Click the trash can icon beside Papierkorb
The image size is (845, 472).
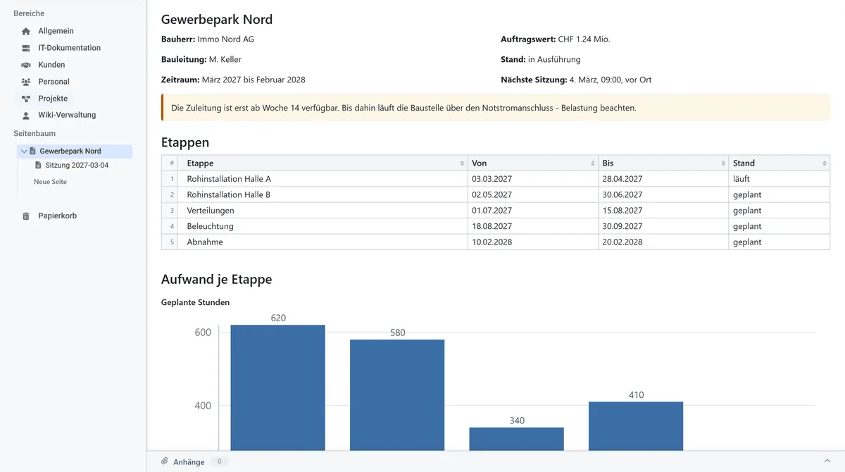click(26, 216)
